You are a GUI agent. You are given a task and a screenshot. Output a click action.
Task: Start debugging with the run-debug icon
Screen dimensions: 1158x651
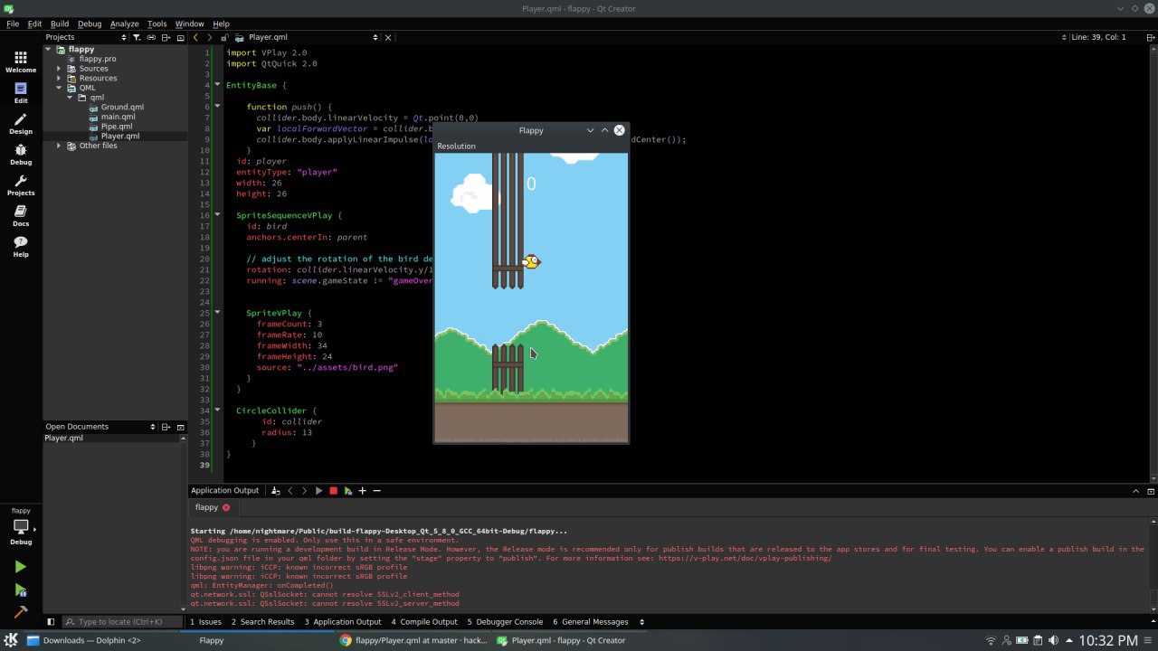(x=20, y=590)
